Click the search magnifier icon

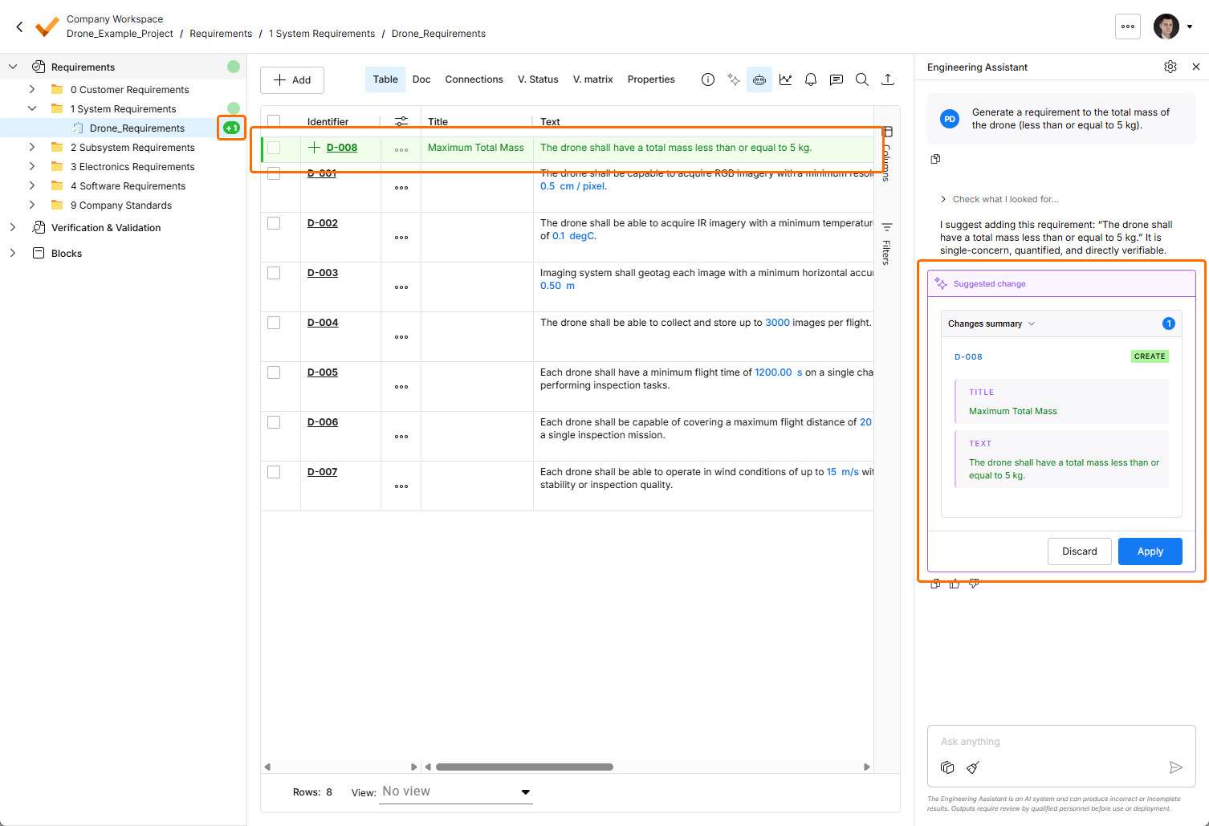click(x=862, y=79)
